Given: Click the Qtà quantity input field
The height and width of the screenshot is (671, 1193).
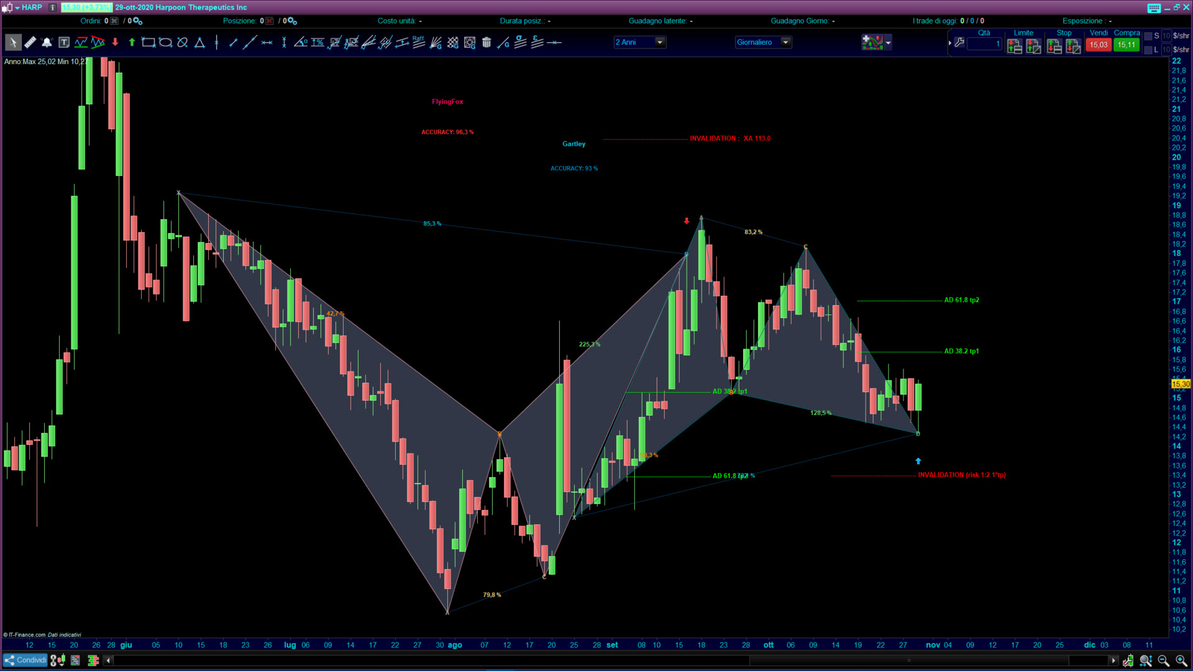Looking at the screenshot, I should coord(984,43).
